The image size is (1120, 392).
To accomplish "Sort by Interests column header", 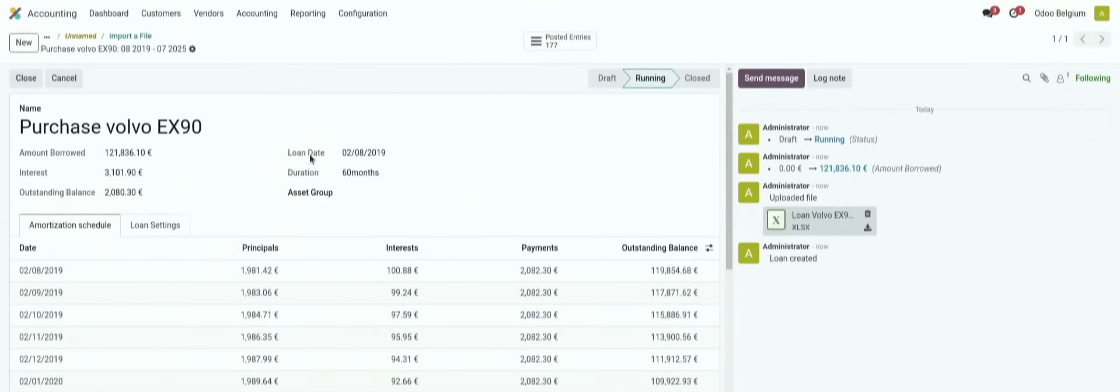I will tap(402, 248).
